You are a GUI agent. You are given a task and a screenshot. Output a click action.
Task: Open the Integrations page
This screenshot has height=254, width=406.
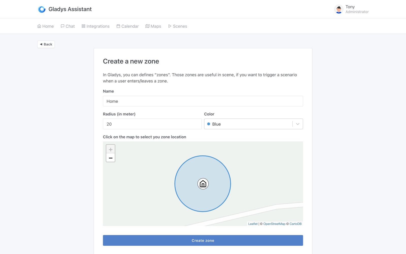[96, 26]
